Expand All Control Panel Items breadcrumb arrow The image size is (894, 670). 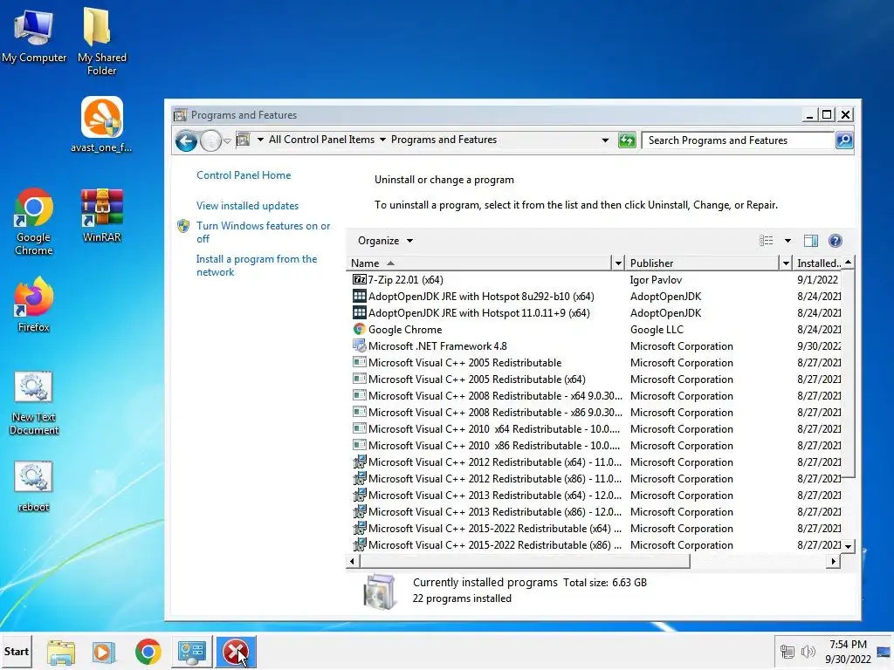pos(382,140)
